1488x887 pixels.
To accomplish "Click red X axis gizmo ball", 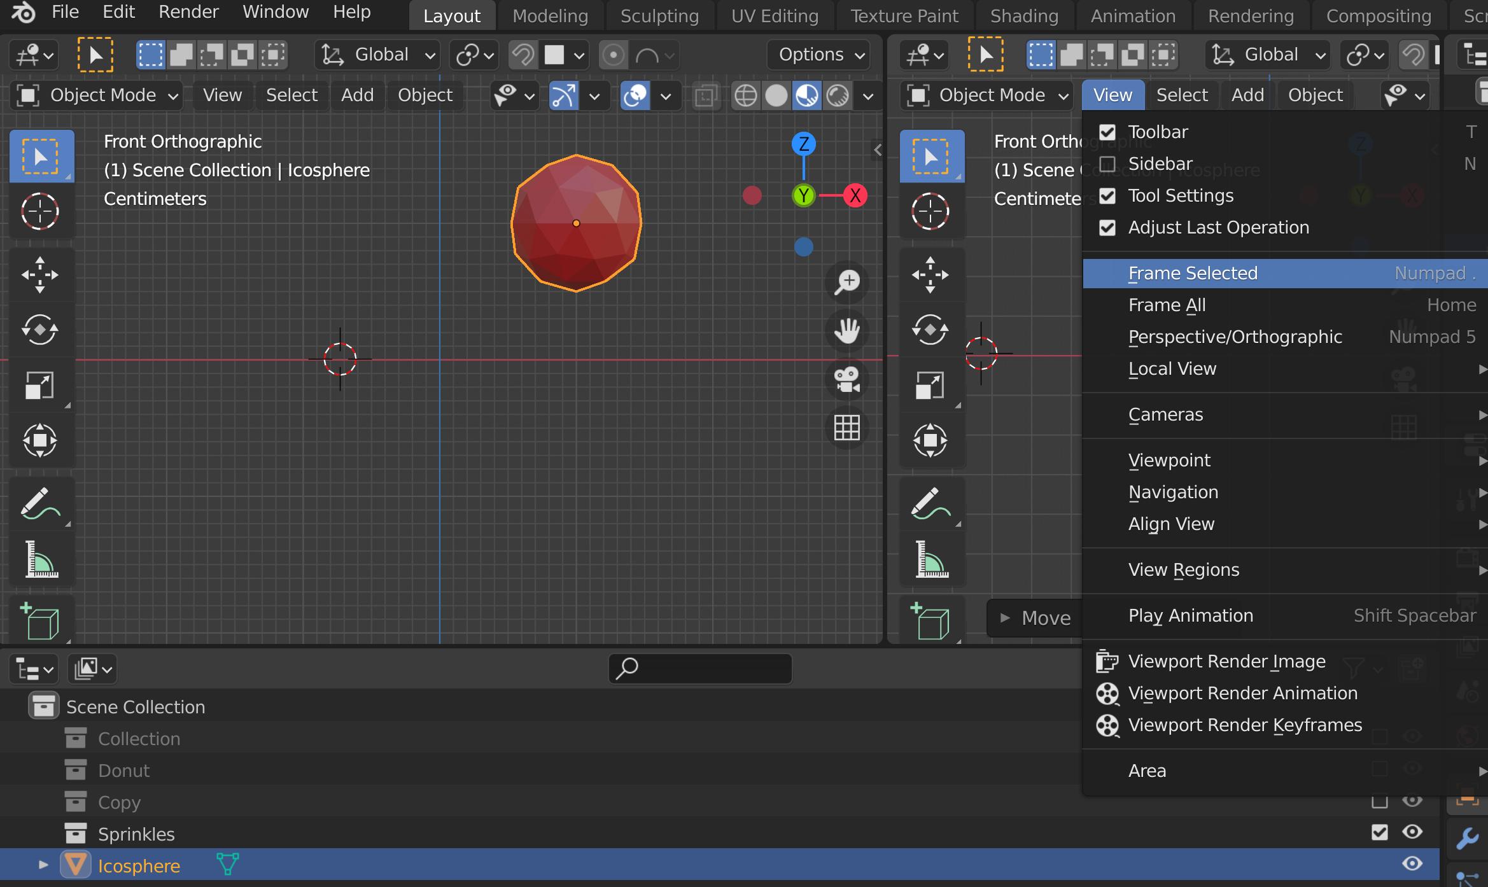I will tap(855, 195).
